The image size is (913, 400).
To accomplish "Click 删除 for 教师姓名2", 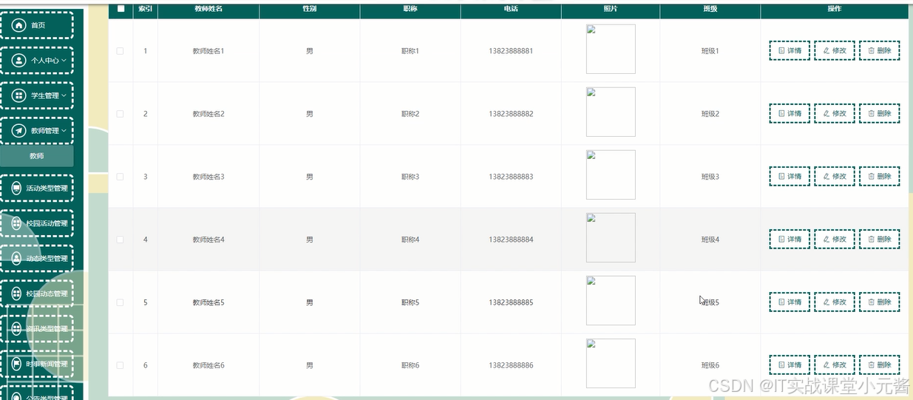I will [x=880, y=114].
